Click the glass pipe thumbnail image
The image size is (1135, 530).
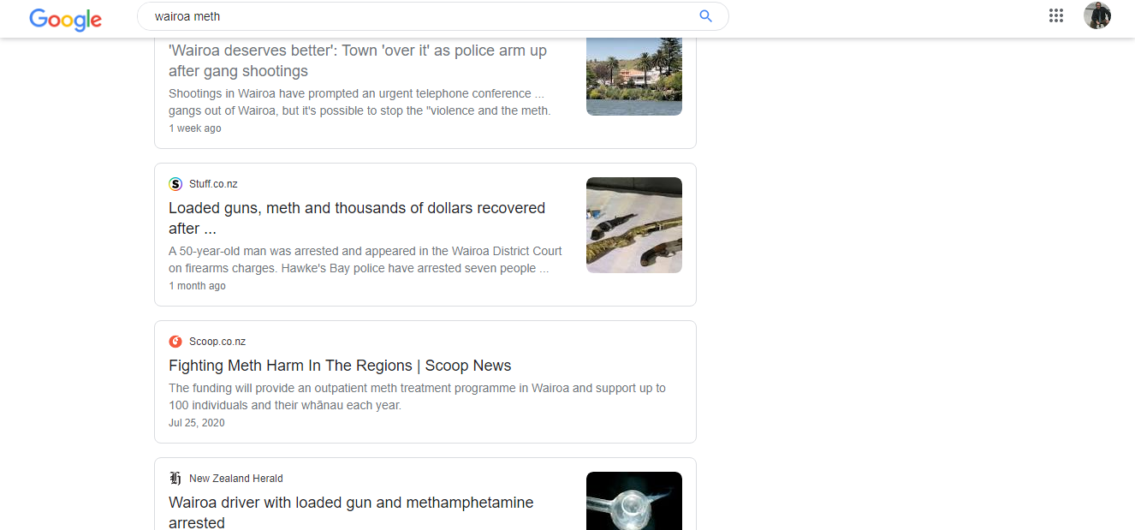tap(633, 501)
